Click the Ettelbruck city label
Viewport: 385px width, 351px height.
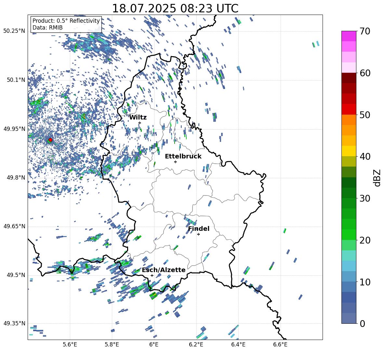183,157
